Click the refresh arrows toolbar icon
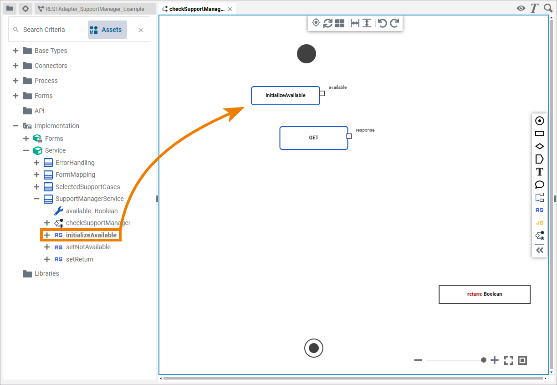 pyautogui.click(x=327, y=23)
